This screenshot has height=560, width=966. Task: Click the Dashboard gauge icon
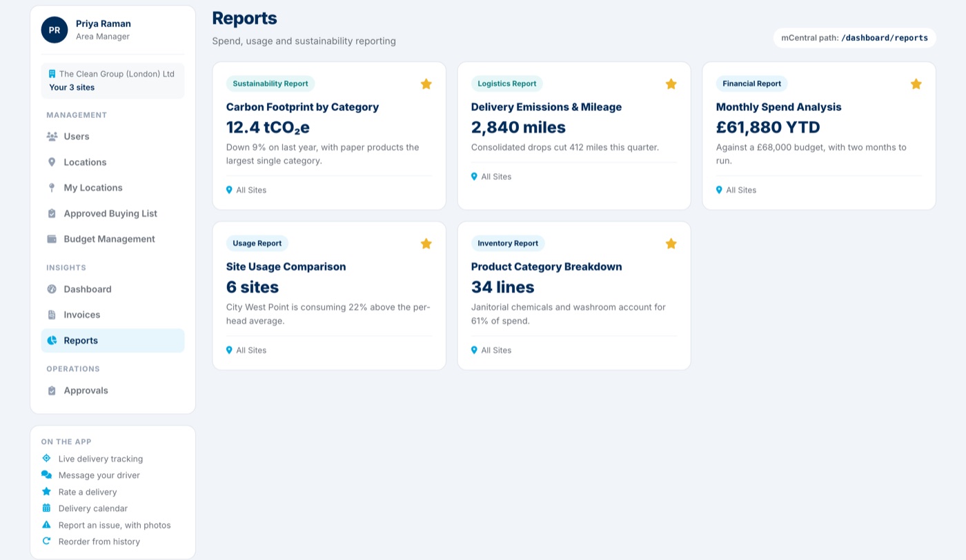tap(52, 289)
